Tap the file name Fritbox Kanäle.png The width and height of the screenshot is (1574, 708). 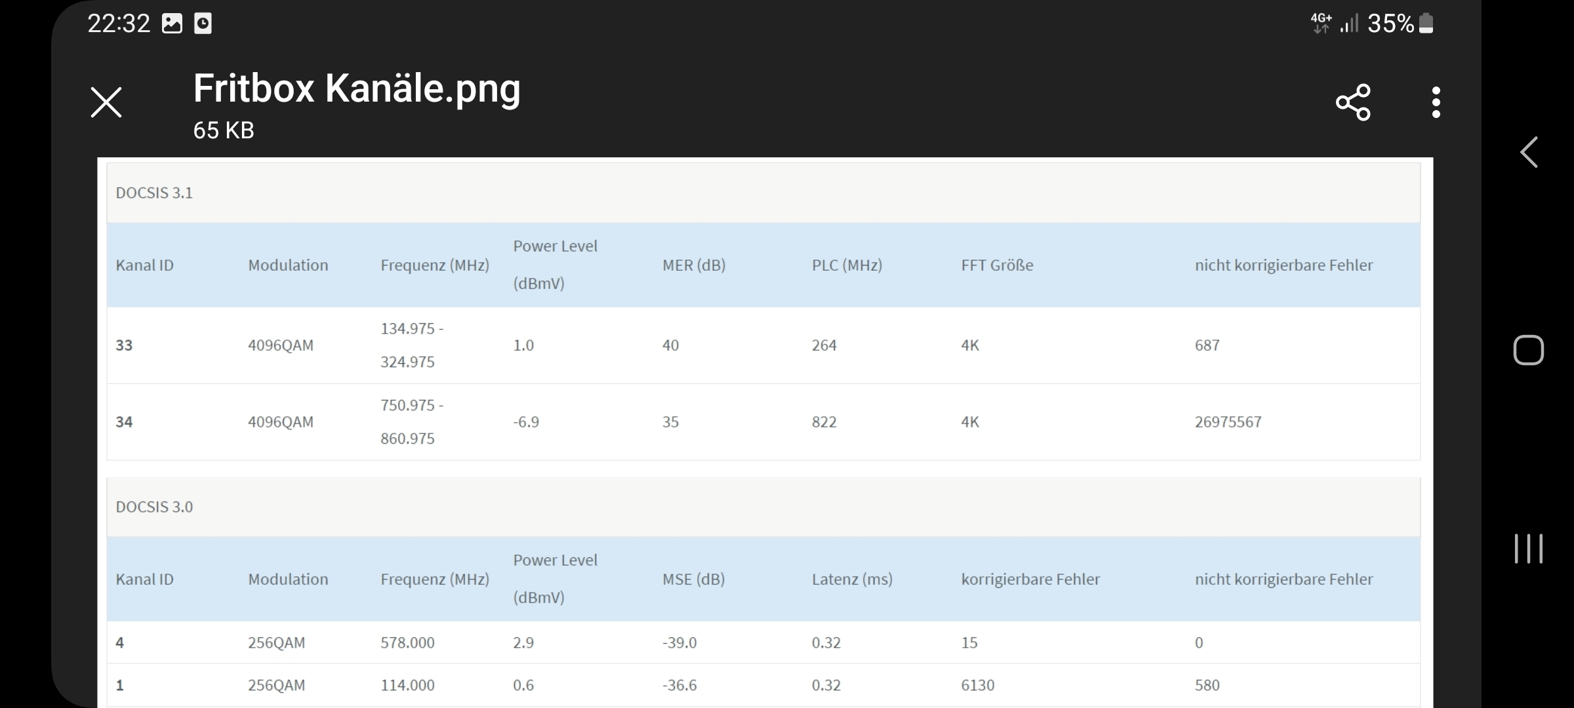point(357,89)
